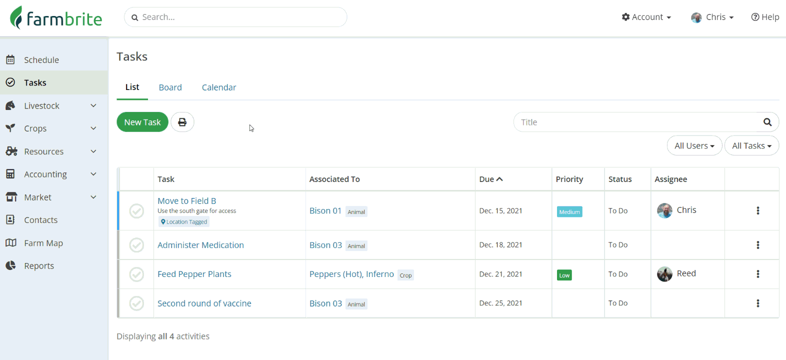786x360 pixels.
Task: Switch to the Calendar tab
Action: pyautogui.click(x=219, y=87)
